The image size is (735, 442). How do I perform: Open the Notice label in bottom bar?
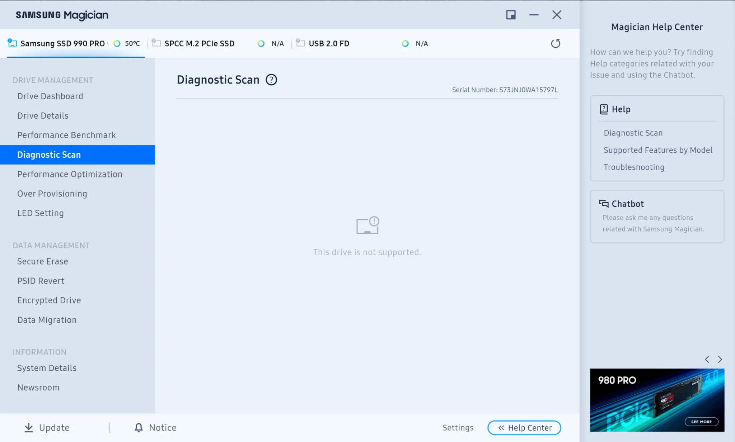pyautogui.click(x=163, y=428)
